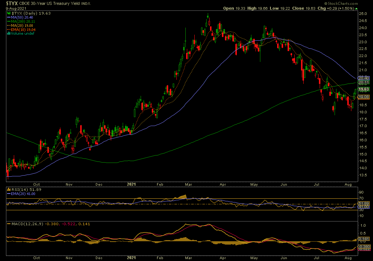
Task: Click the 20.40 MA(50) price tag on axis
Action: coord(363,78)
